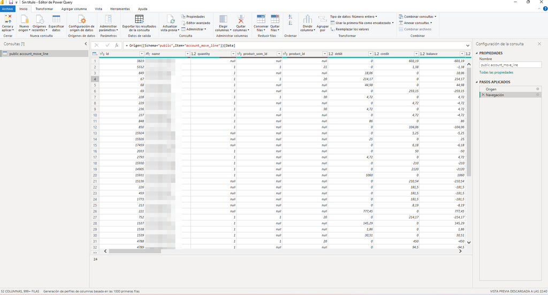This screenshot has width=548, height=295.
Task: Click the horizontal scrollbar right arrow
Action: pyautogui.click(x=460, y=251)
